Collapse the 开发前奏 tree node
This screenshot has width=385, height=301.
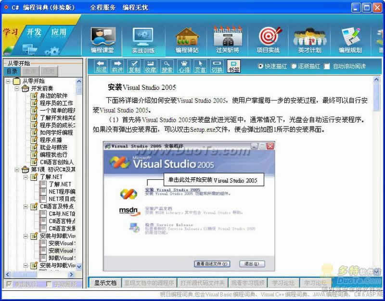(x=17, y=88)
